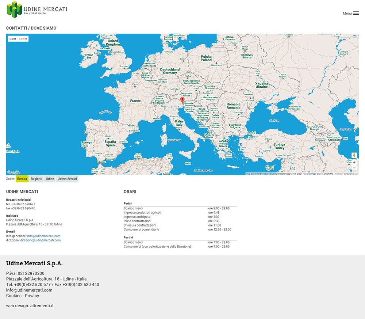
Task: Switch map to Satellite view
Action: pyautogui.click(x=23, y=39)
